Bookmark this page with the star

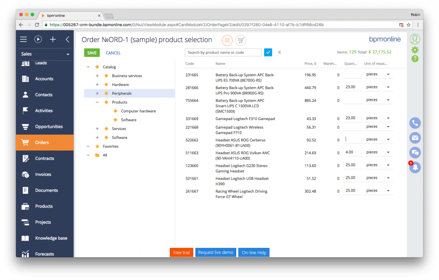(x=409, y=25)
